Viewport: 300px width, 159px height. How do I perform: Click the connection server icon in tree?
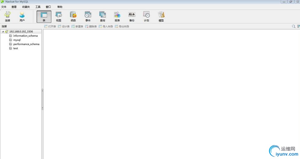[7, 32]
